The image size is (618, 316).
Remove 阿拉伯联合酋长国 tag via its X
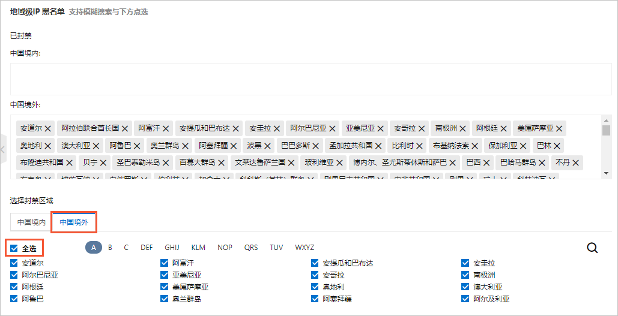point(124,128)
